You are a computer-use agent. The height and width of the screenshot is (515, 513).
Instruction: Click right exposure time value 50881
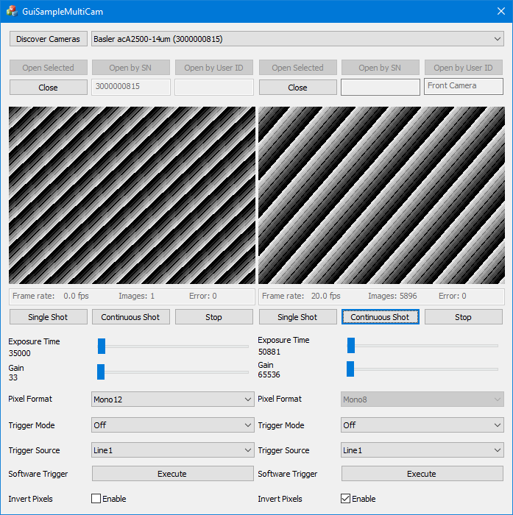(269, 352)
